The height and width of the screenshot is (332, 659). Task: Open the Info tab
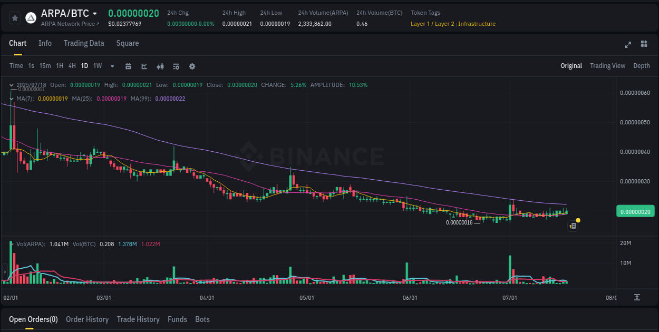(x=45, y=43)
